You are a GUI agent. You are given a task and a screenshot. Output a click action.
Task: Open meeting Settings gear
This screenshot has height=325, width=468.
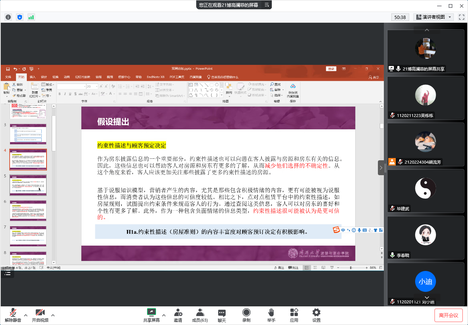316,315
